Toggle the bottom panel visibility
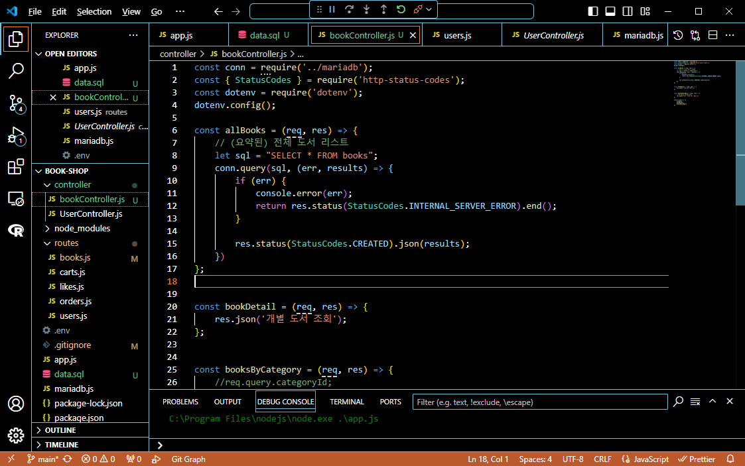Viewport: 745px width, 466px height. (x=610, y=11)
